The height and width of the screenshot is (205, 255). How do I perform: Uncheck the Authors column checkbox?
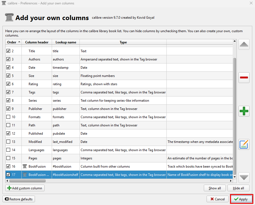pos(8,59)
